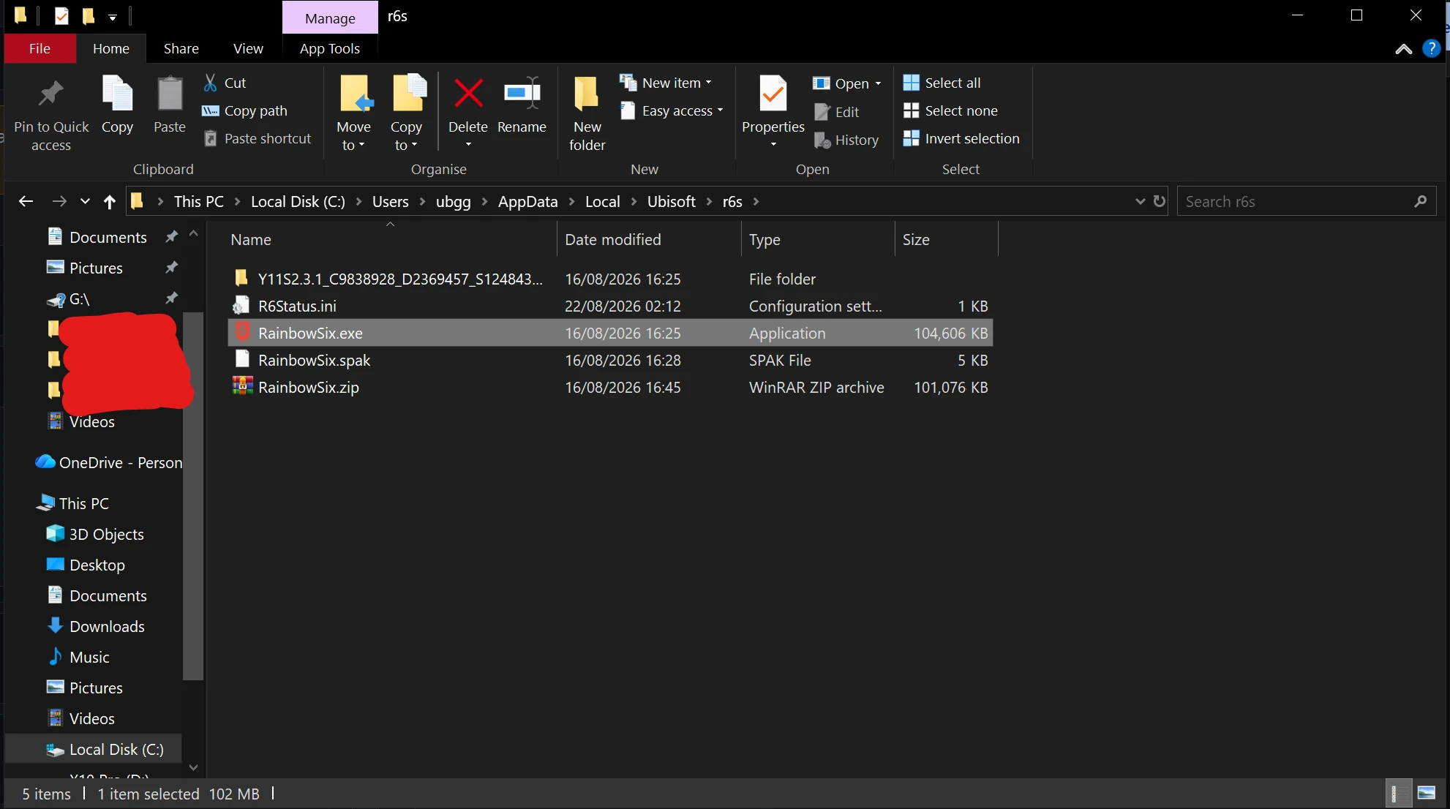Select the RainbowSix.zip archive
Screen dimensions: 1450x809
pyautogui.click(x=610, y=387)
